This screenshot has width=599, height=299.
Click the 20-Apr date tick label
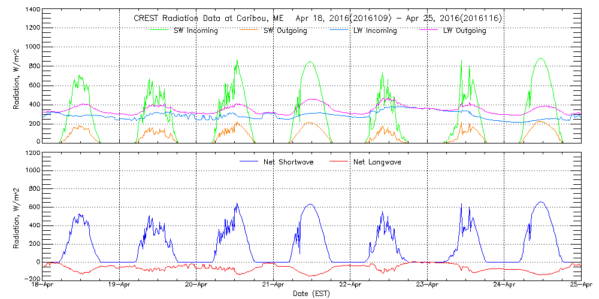point(197,286)
